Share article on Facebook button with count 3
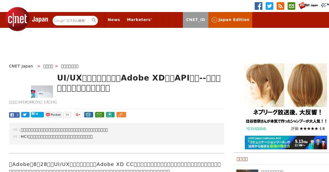 click(x=14, y=115)
